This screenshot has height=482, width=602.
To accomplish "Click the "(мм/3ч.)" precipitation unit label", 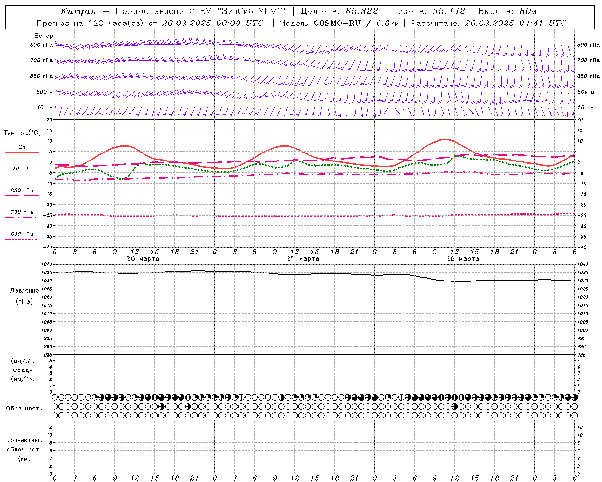I will [x=24, y=361].
